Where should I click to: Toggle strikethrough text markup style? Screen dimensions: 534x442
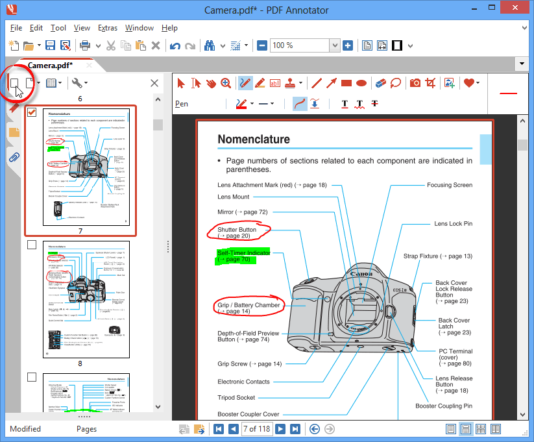pyautogui.click(x=374, y=103)
